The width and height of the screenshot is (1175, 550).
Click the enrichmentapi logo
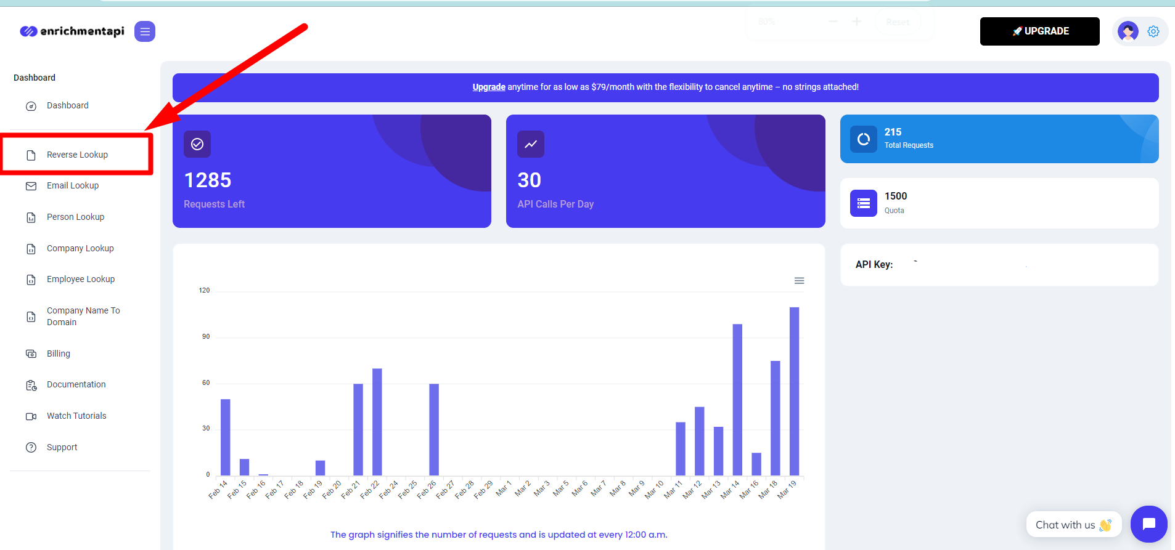tap(72, 31)
